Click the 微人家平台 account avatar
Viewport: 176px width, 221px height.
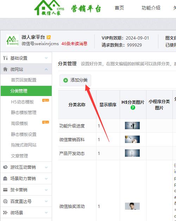(12, 41)
